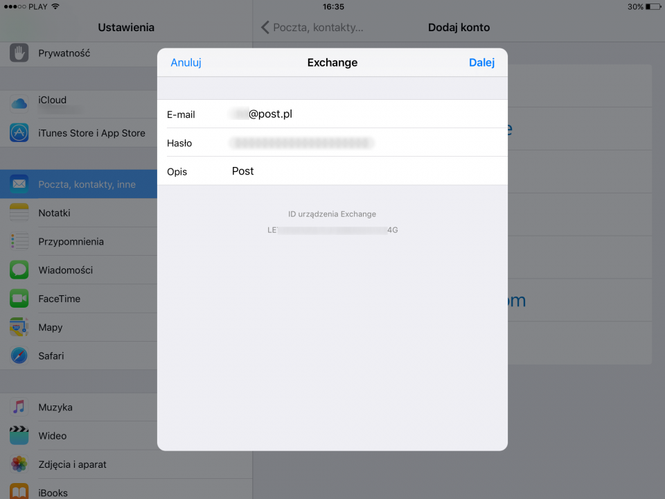Focus the E-mail input field
Screen dimensions: 665x499
[x=332, y=114]
